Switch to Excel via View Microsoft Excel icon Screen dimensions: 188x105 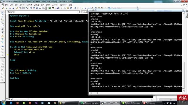click(x=50, y=8)
